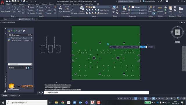The width and height of the screenshot is (186, 105).
Task: Click the Plot printer icon in quick access toolbar
Action: coord(24,1)
